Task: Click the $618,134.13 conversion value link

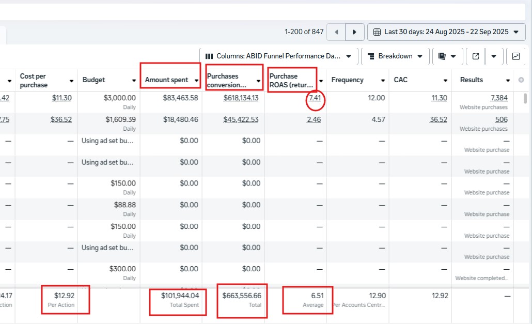Action: (x=241, y=98)
